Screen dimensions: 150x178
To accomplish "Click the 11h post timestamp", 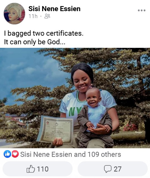I will pyautogui.click(x=33, y=16).
